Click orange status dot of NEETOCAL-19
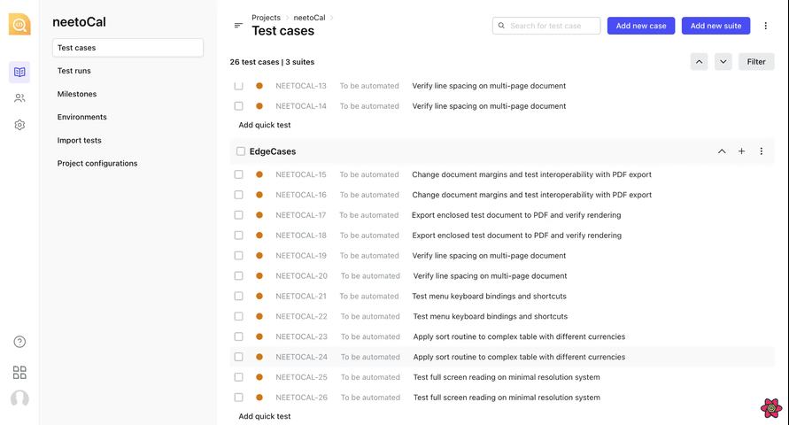This screenshot has height=425, width=789. coord(259,256)
